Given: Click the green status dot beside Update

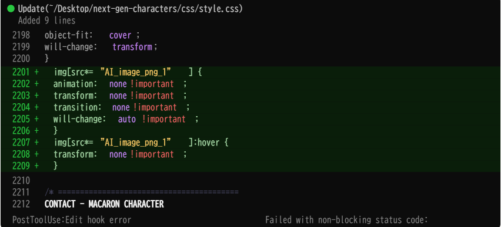Looking at the screenshot, I should (x=11, y=9).
